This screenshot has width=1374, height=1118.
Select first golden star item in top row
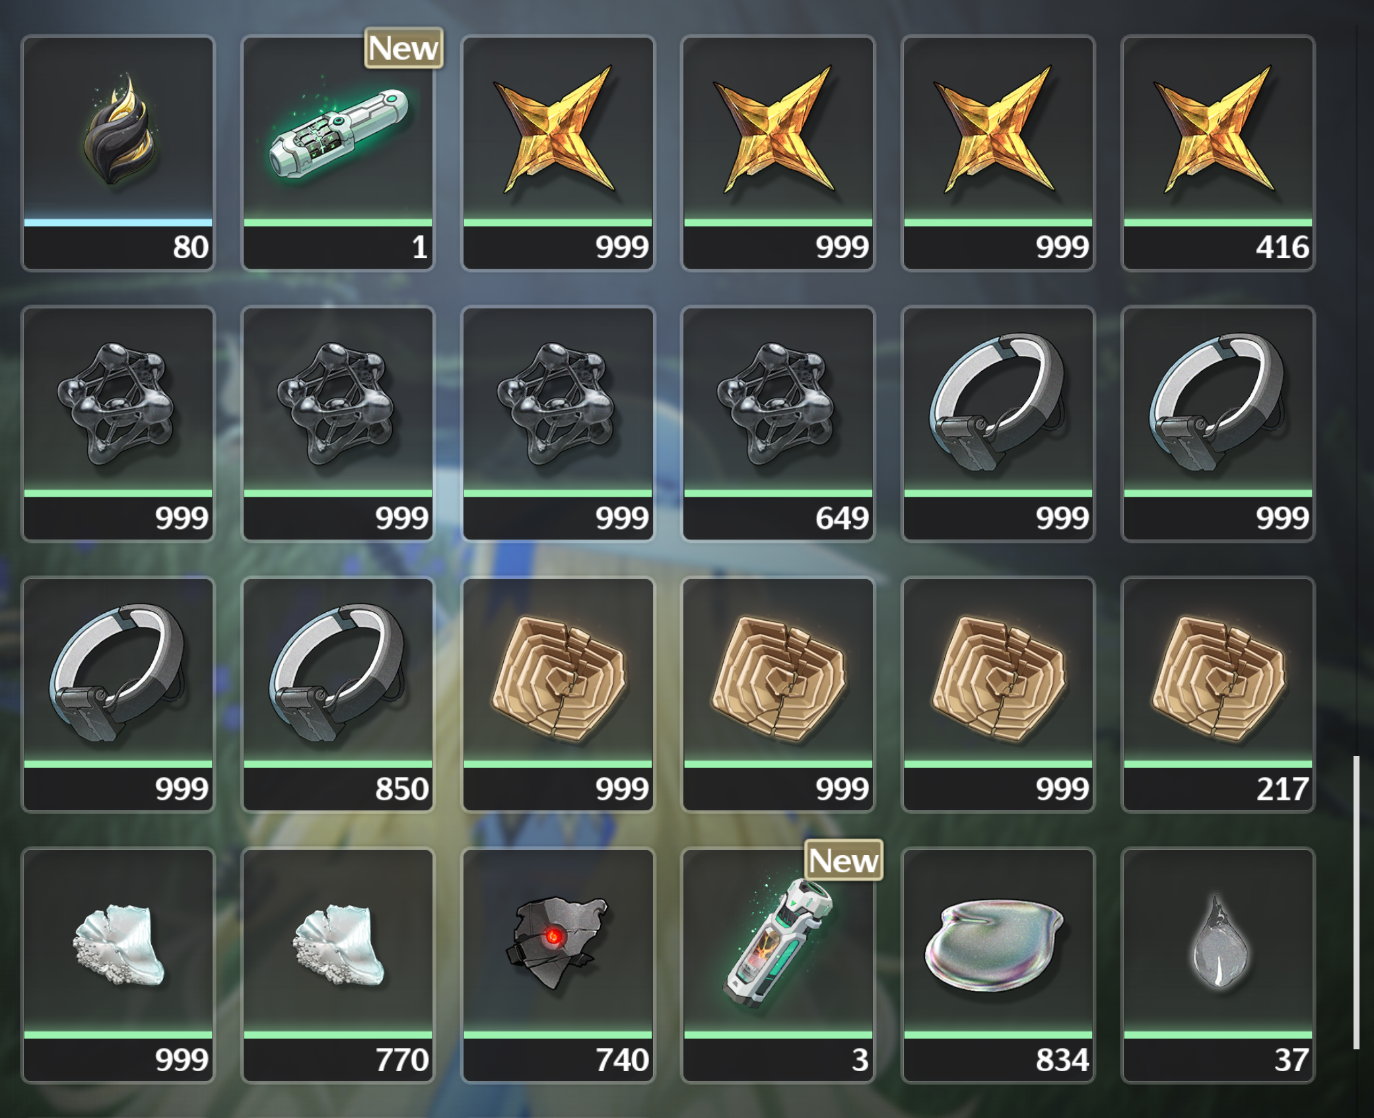[558, 153]
